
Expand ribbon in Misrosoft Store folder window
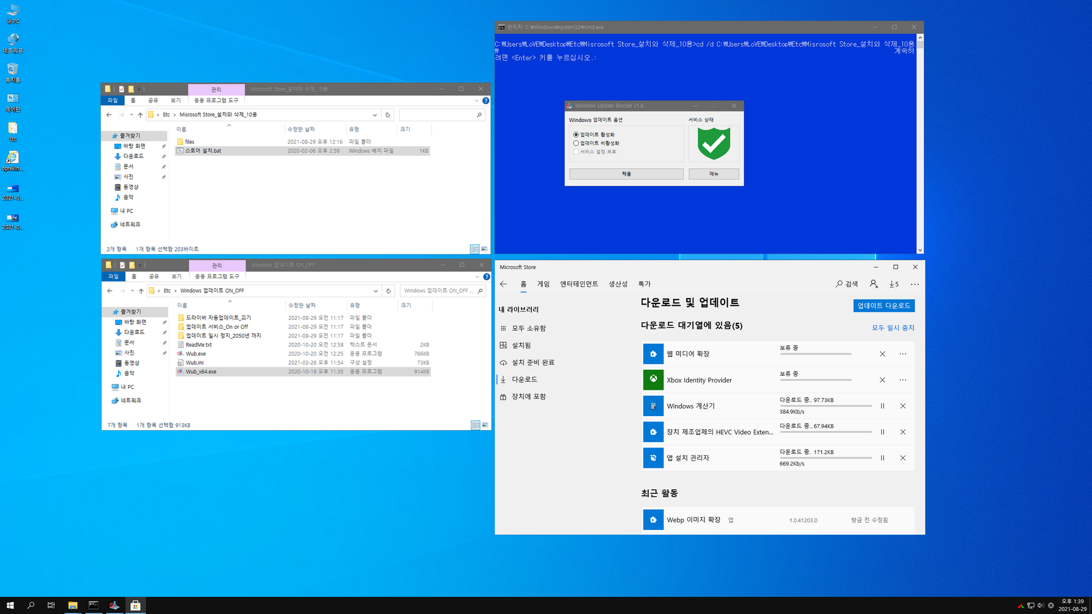click(477, 101)
